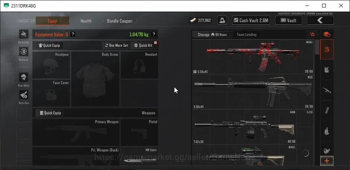Click the One More Set button
The image size is (350, 170).
click(116, 45)
